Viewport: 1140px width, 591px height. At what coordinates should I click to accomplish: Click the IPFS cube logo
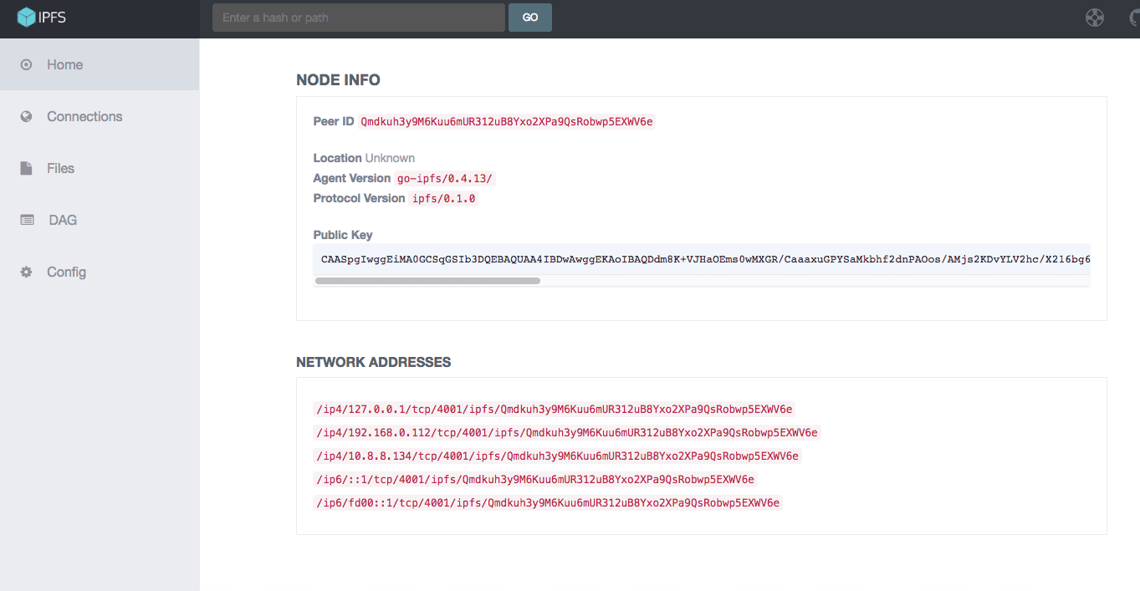point(27,17)
